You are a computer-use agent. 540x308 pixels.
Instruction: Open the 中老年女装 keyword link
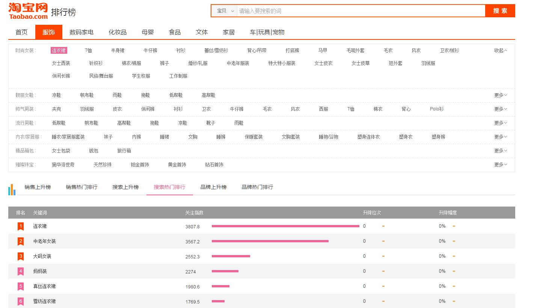tap(44, 241)
